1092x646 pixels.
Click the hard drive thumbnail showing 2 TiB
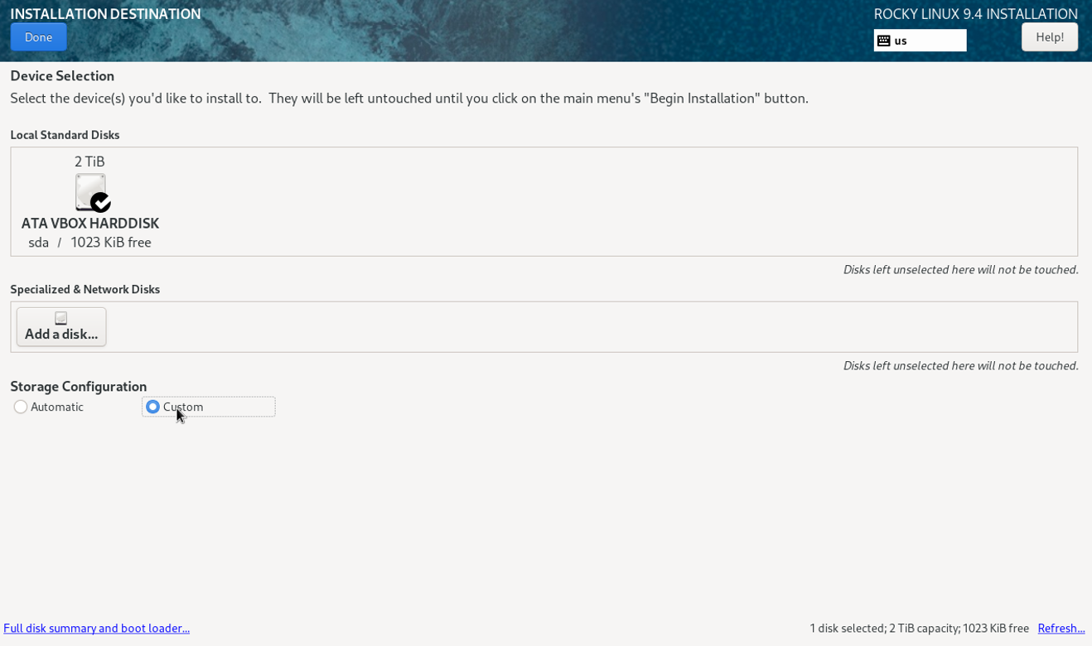point(89,191)
